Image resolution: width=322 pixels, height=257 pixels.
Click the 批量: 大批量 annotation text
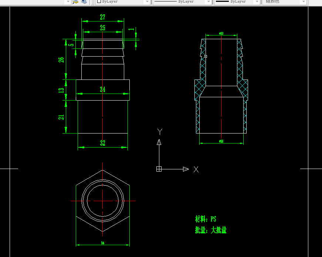[x=211, y=230]
